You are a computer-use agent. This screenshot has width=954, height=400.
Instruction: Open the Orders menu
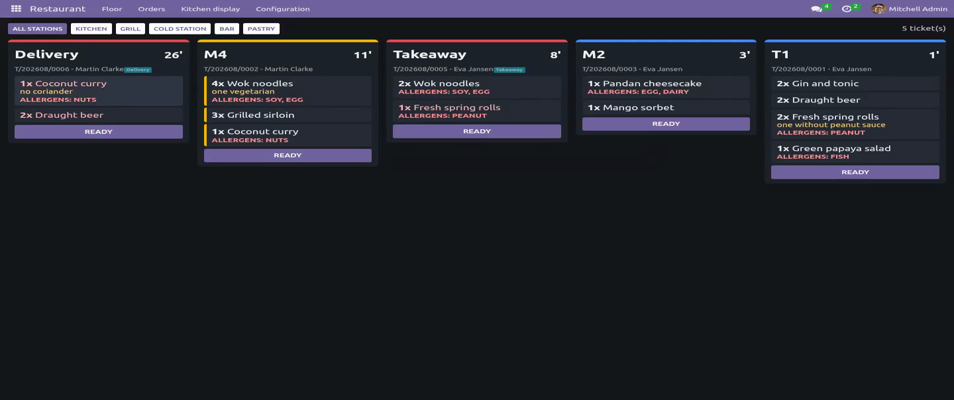tap(152, 9)
